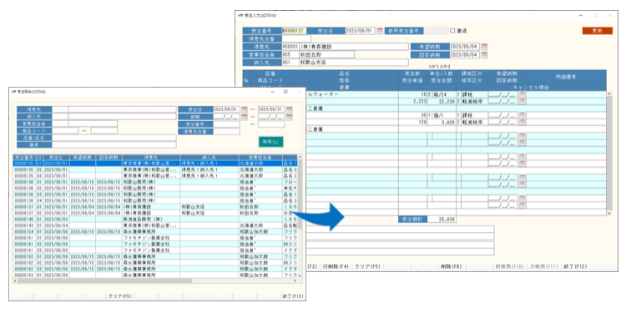
Task: Click vertical scrollbar of order detail grid
Action: (609, 154)
